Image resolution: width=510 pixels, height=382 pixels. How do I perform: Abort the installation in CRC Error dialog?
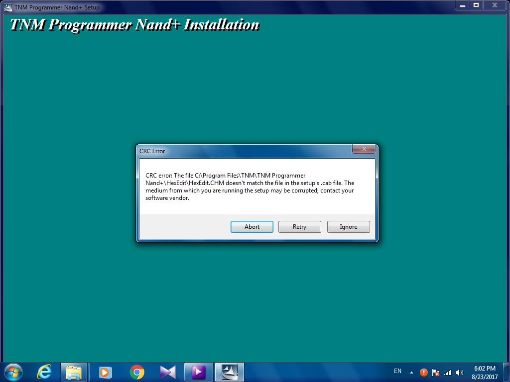(x=252, y=227)
